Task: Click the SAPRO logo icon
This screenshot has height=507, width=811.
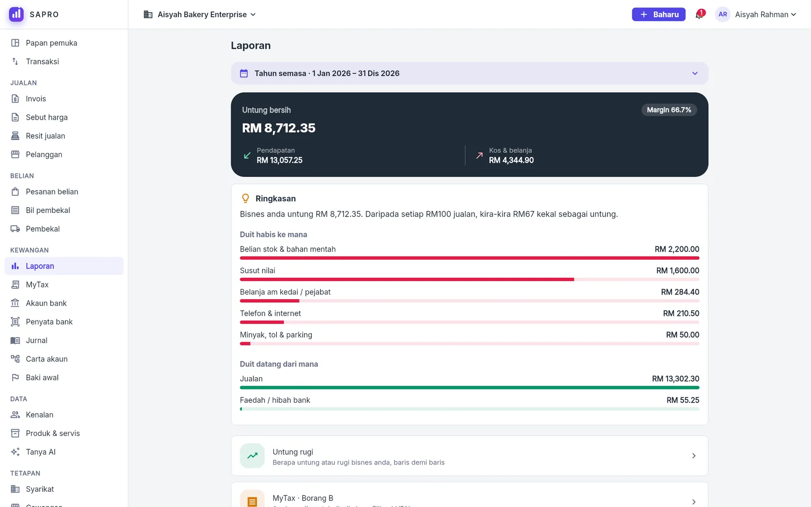Action: coord(16,14)
